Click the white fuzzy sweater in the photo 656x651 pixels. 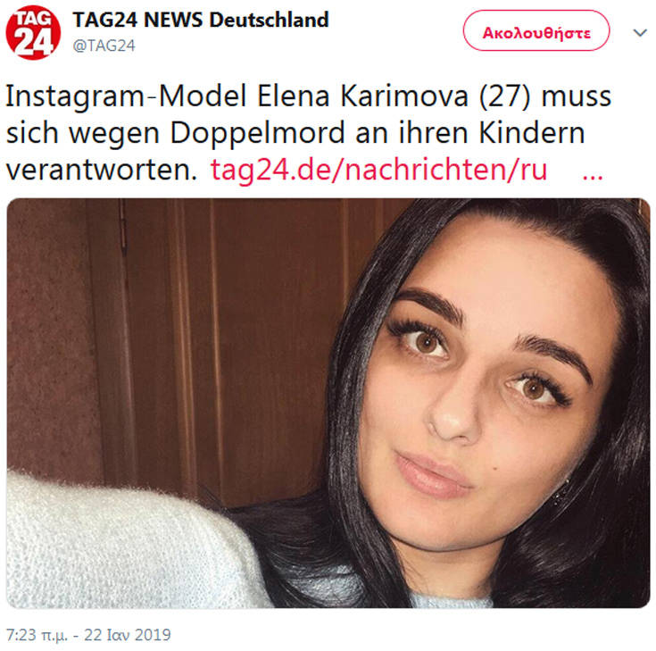click(126, 544)
